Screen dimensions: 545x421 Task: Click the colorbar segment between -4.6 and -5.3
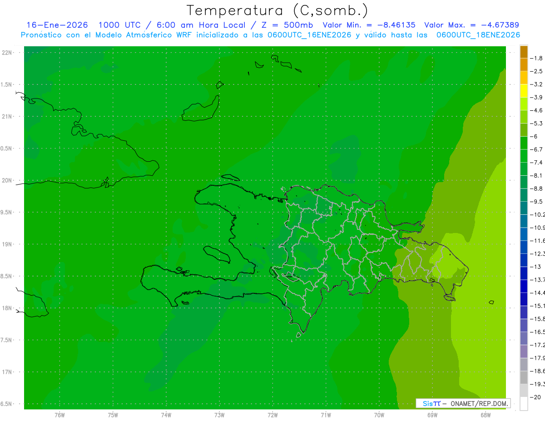coord(524,117)
